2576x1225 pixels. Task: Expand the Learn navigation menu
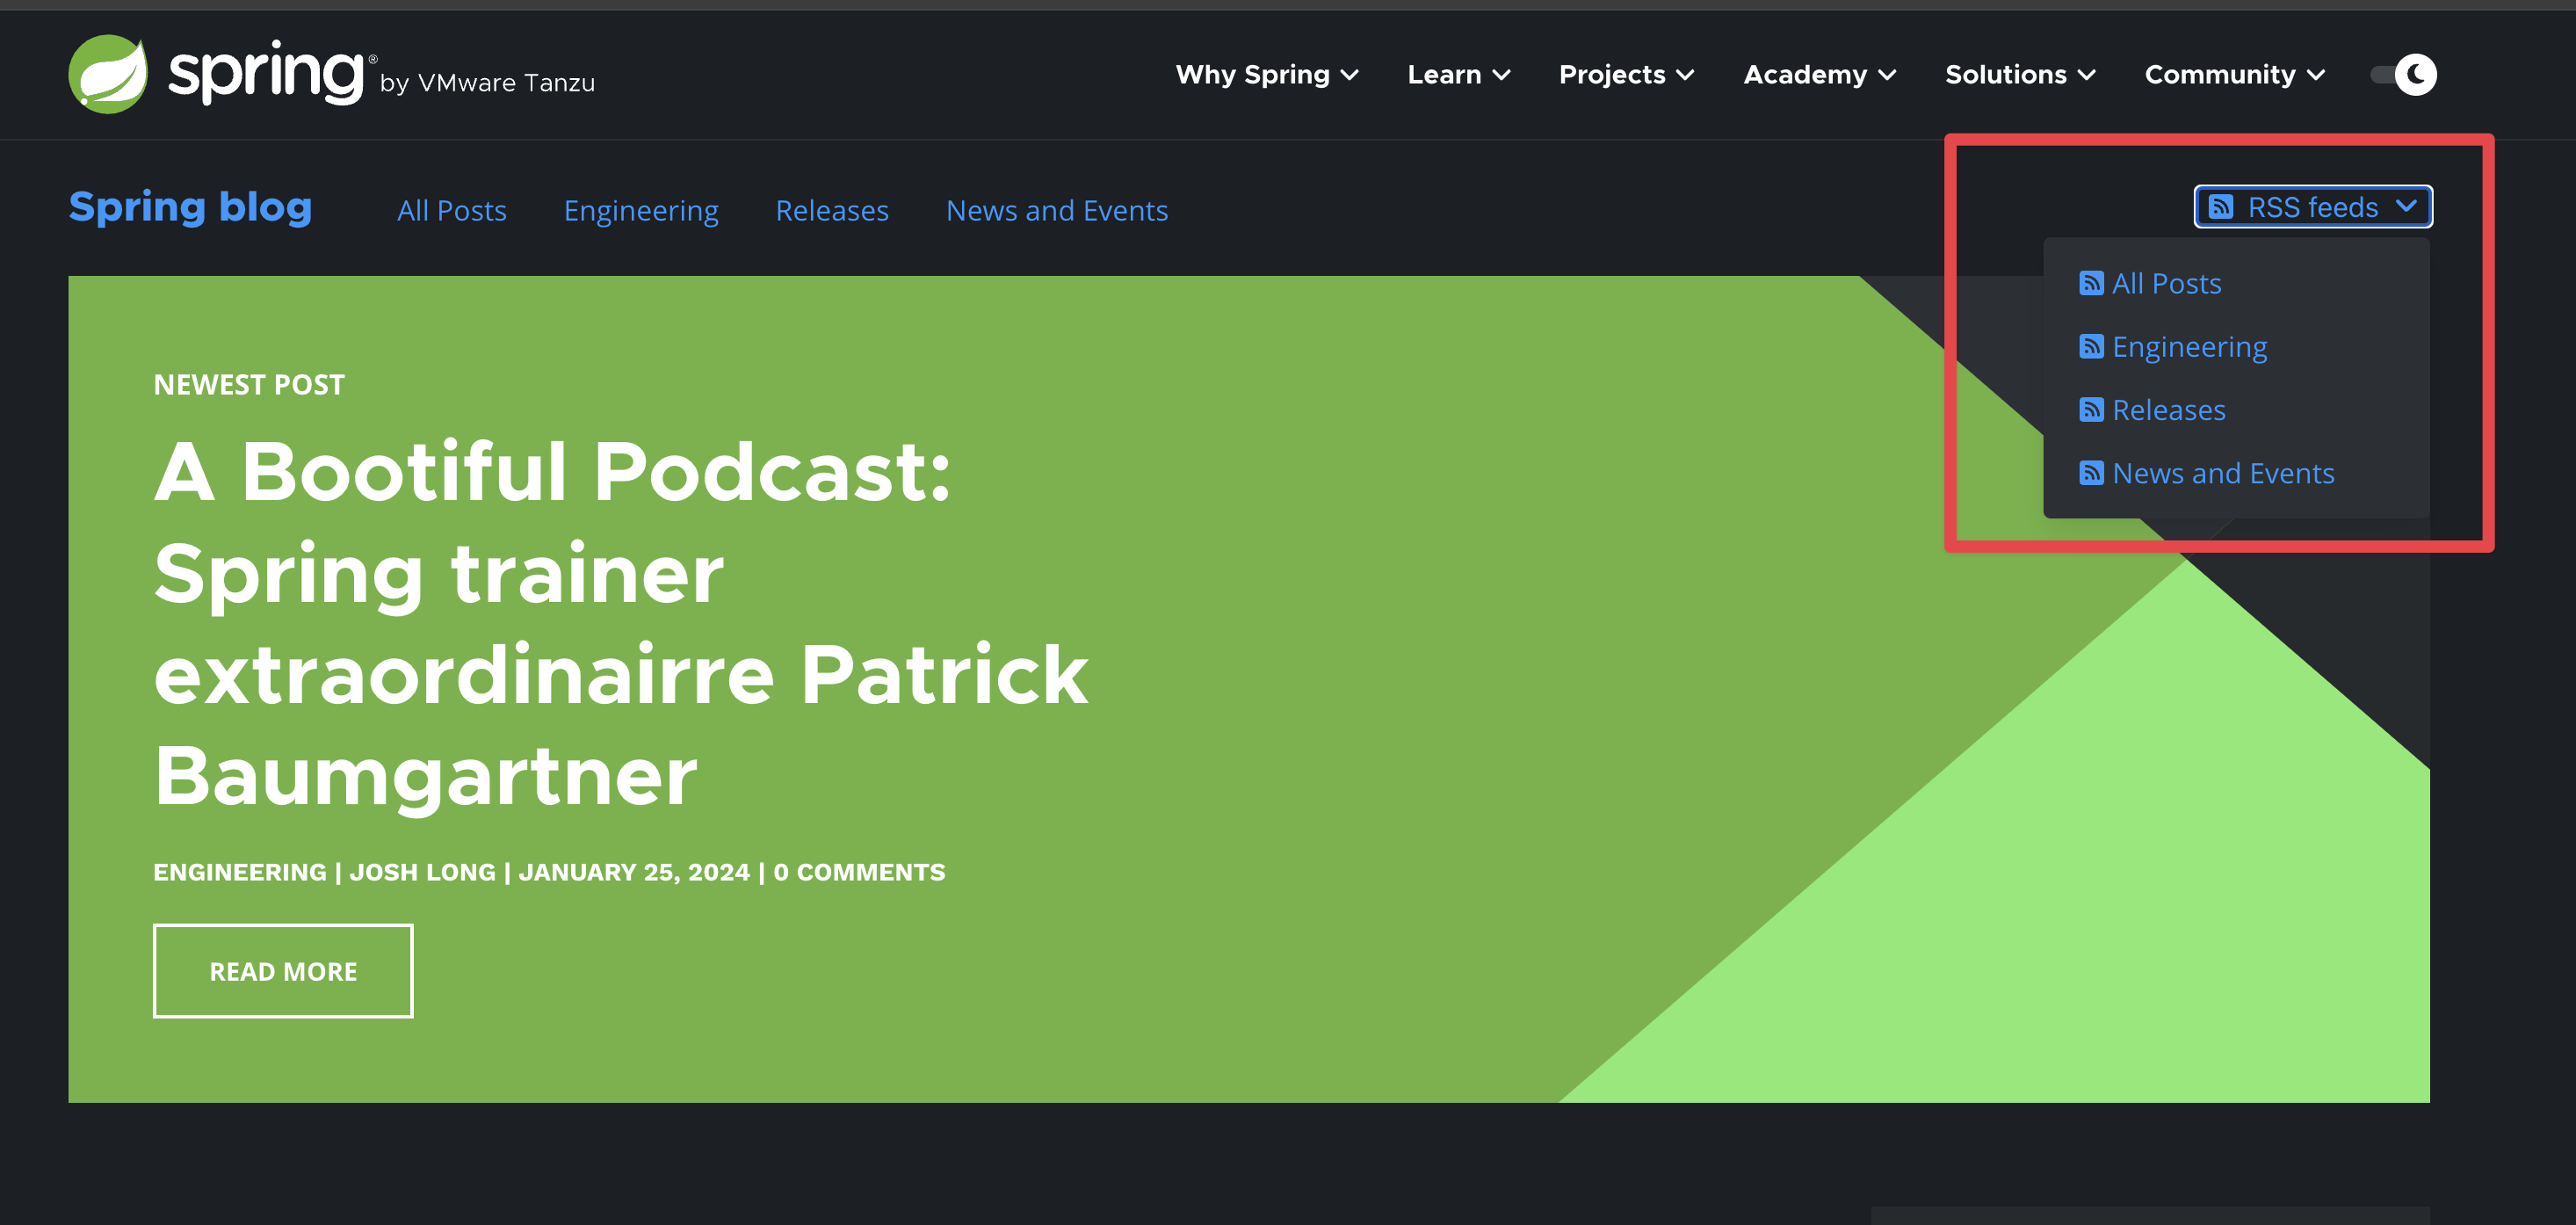1458,75
